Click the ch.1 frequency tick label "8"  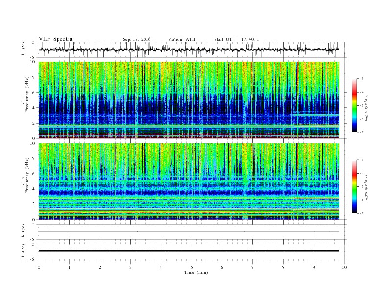pos(34,77)
